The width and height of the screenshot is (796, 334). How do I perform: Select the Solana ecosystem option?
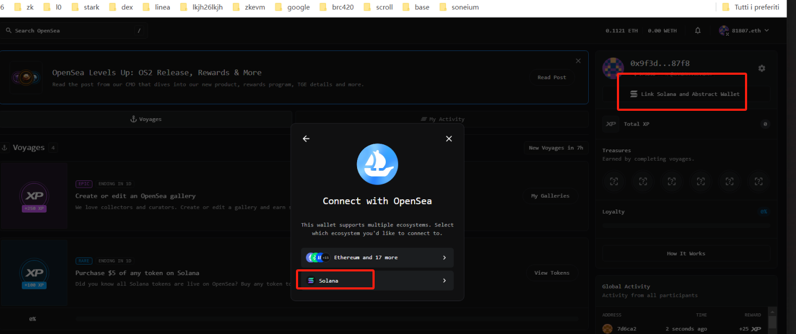tap(377, 280)
